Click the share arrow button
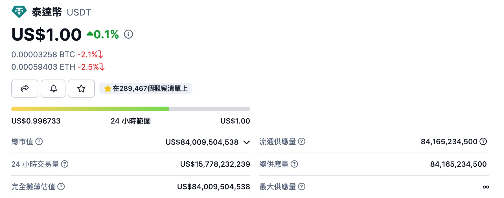This screenshot has width=504, height=198. point(25,89)
